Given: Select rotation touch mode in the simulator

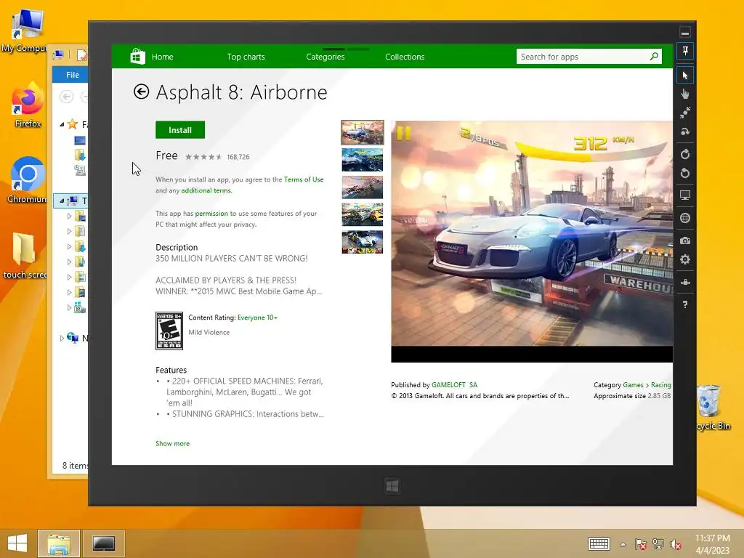Looking at the screenshot, I should tap(685, 132).
